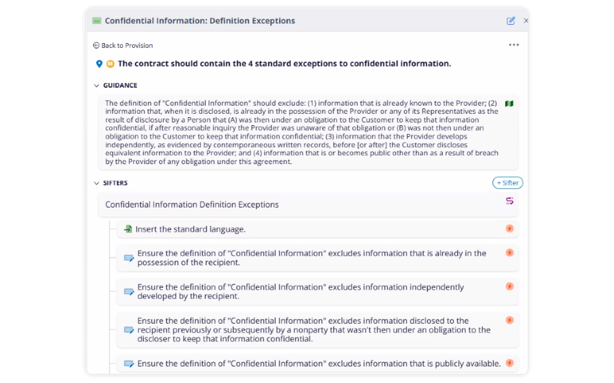The image size is (614, 383).
Task: Collapse the SIFTERS section
Action: point(97,183)
